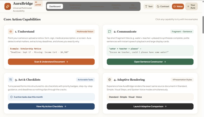Screen dimensions: 204x117
Task: Click the clock-check icon before '3 active tasks'
Action: coord(11,97)
